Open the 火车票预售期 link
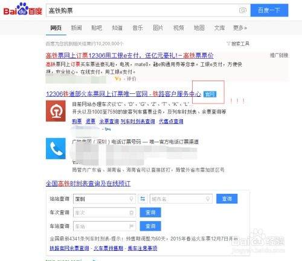The image size is (302, 261). pyautogui.click(x=108, y=248)
